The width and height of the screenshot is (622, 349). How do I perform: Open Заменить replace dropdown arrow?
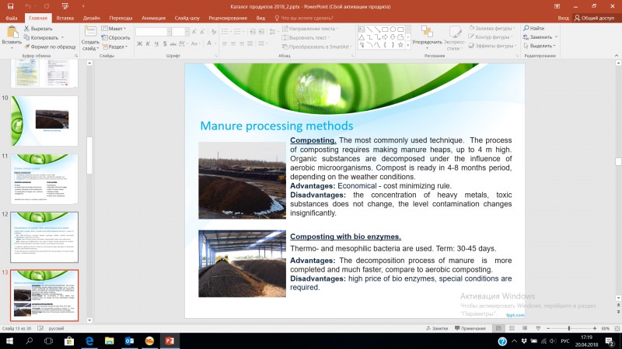click(556, 36)
